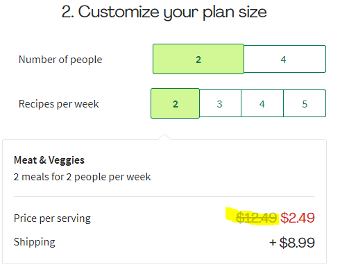
Task: Click the divider line in plan summary
Action: (x=164, y=197)
